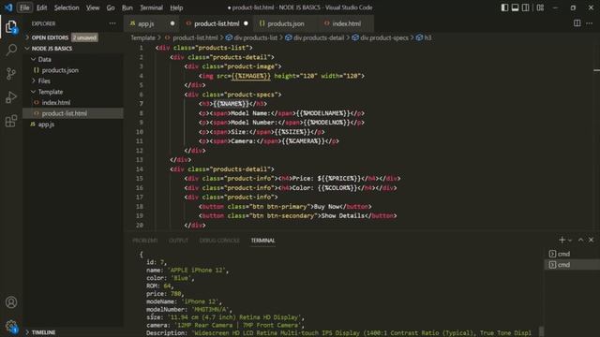Open the Explorer view in activity bar
This screenshot has height=337, width=600.
[x=11, y=27]
